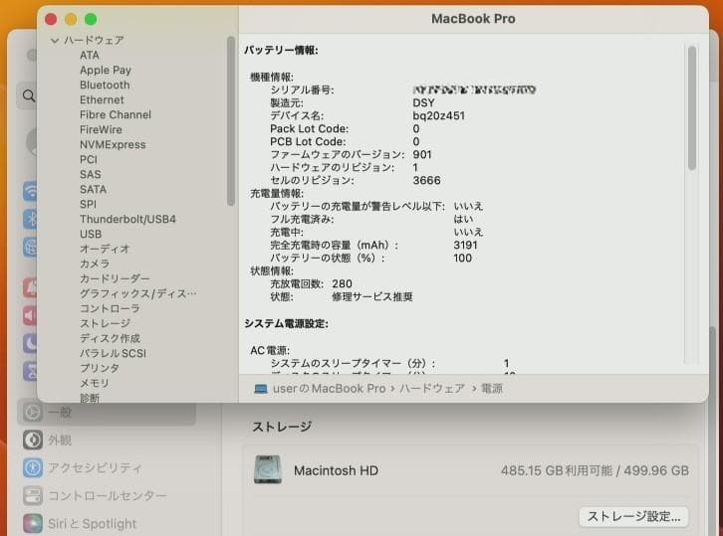Zoom the system report window
The width and height of the screenshot is (723, 536).
pyautogui.click(x=91, y=19)
